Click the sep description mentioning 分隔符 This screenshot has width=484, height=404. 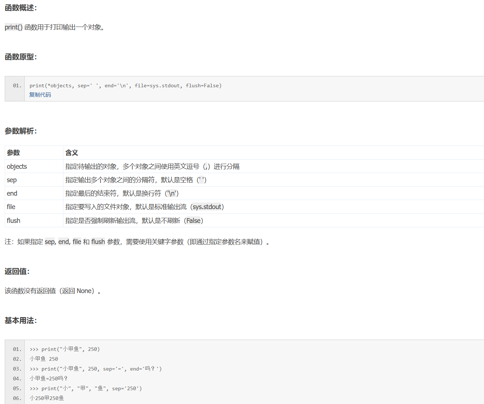pos(136,180)
